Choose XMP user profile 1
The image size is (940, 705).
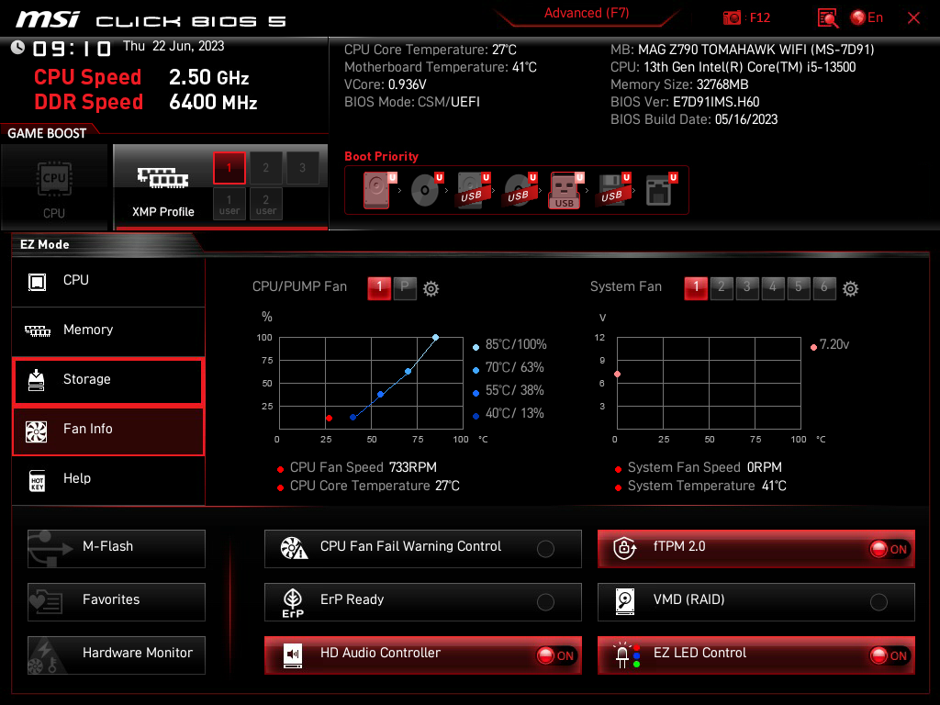[229, 205]
